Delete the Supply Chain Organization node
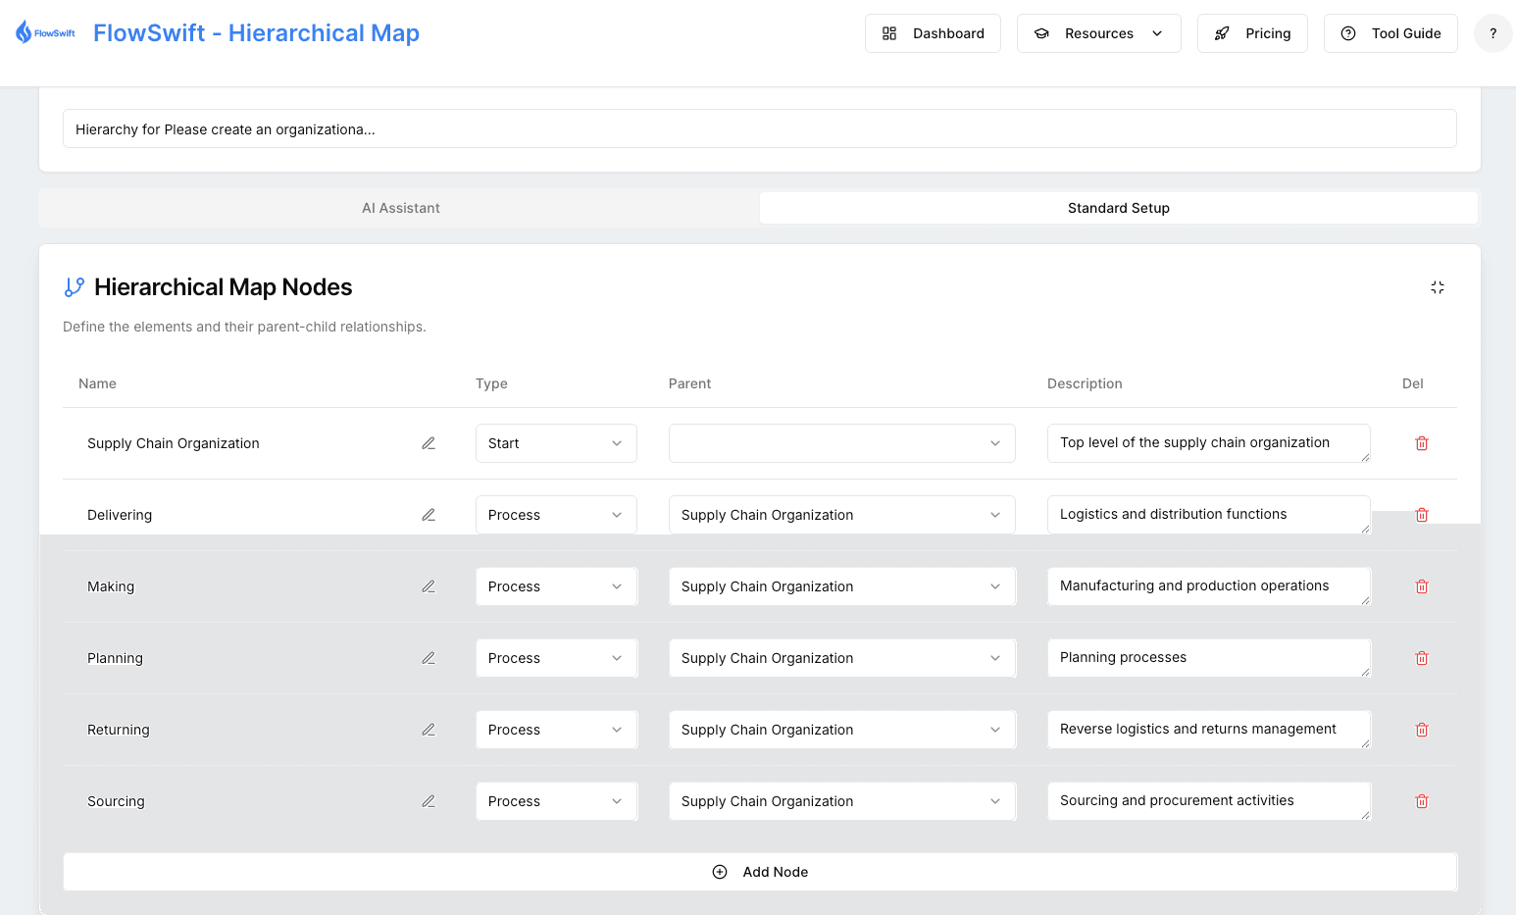This screenshot has height=915, width=1516. 1422,443
